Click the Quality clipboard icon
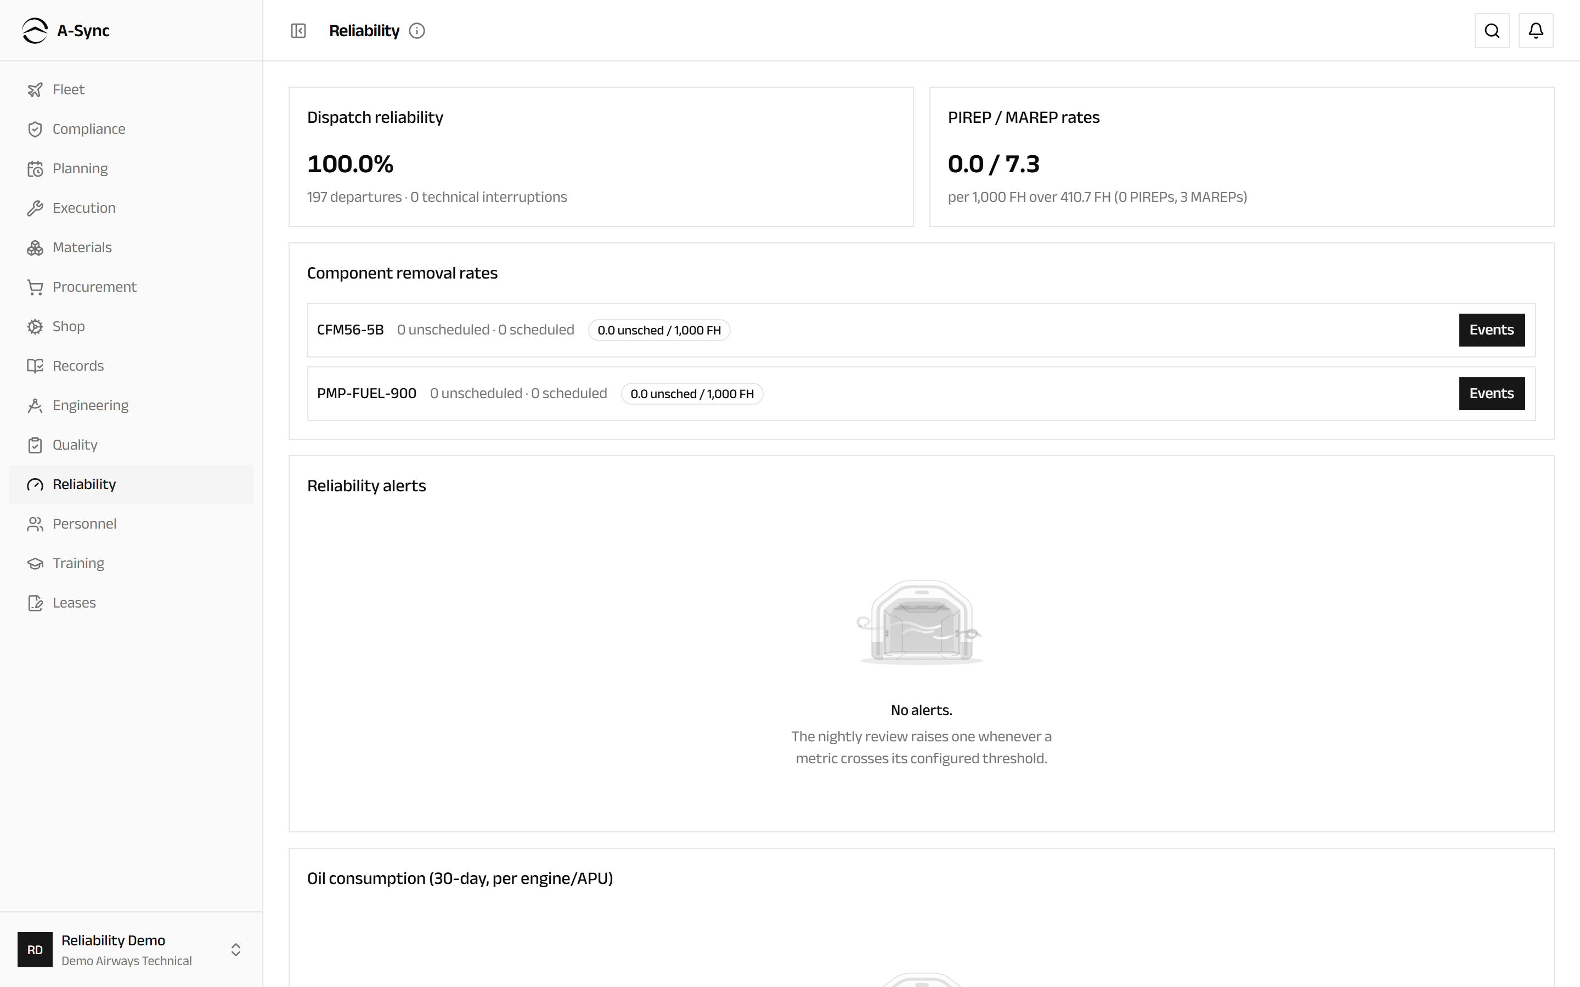The height and width of the screenshot is (987, 1580). [35, 445]
